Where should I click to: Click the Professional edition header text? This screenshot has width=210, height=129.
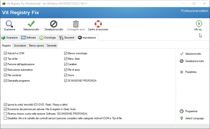point(195,11)
